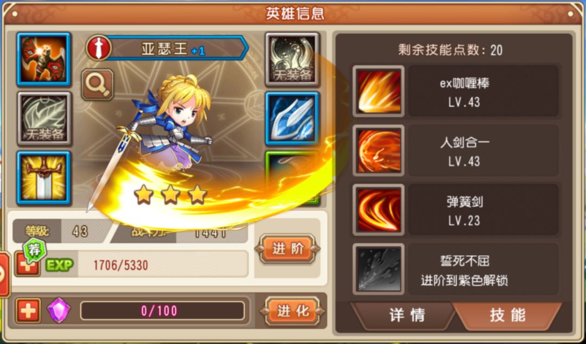The image size is (586, 344).
Task: Tap the ex咖喱棒 skill icon
Action: (x=379, y=91)
